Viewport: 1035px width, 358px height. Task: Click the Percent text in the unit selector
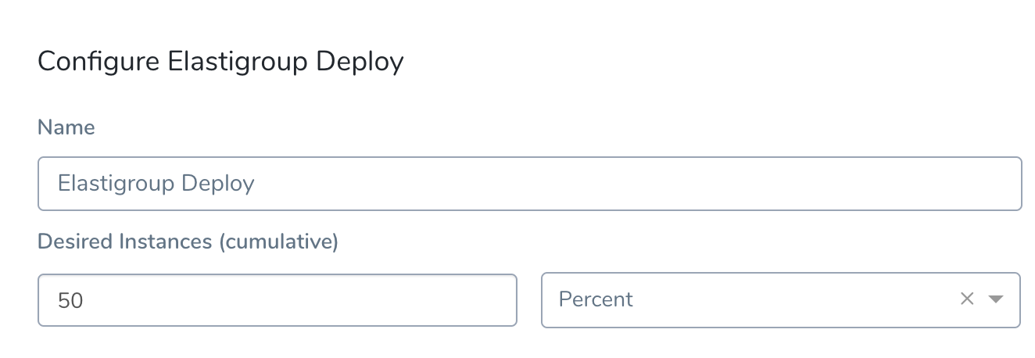[x=596, y=299]
